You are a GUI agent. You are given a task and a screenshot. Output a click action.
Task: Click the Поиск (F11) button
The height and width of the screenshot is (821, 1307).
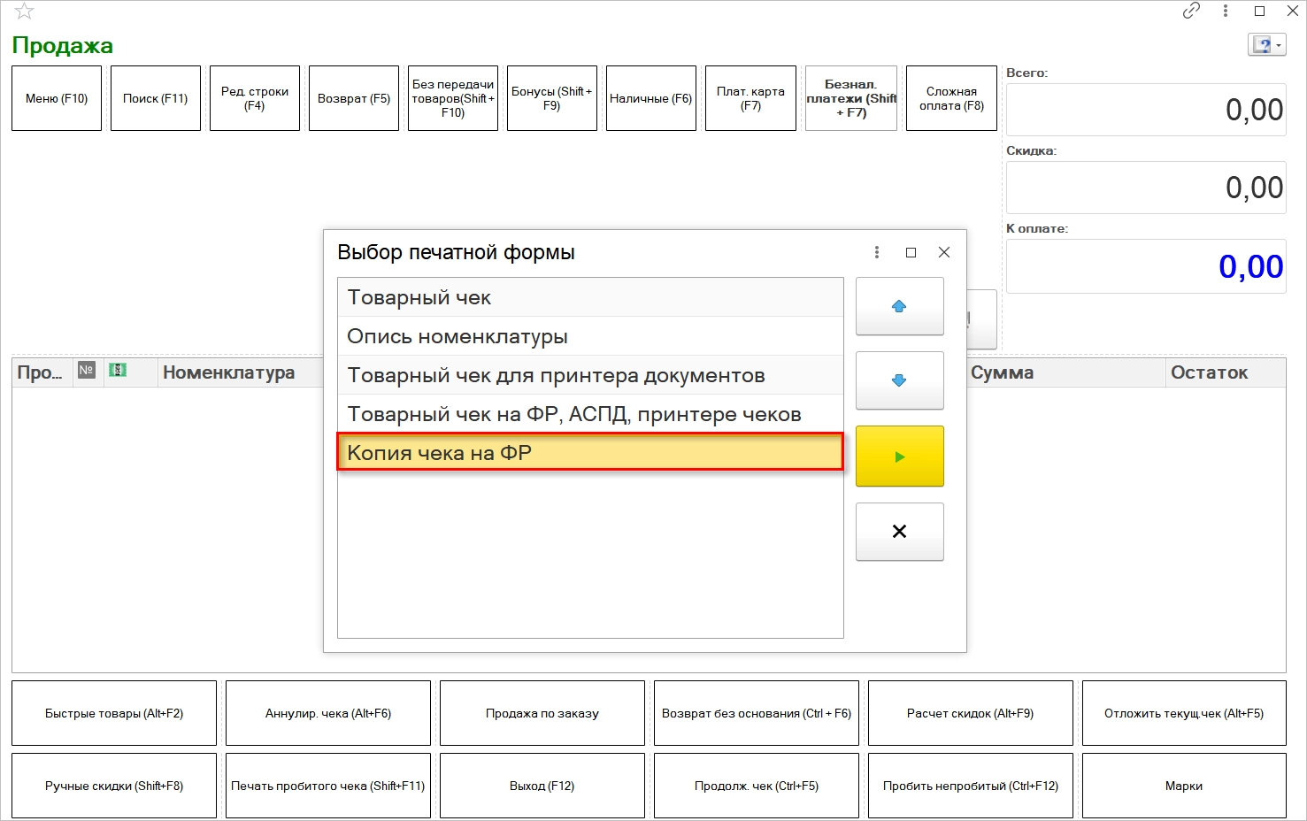pos(156,98)
